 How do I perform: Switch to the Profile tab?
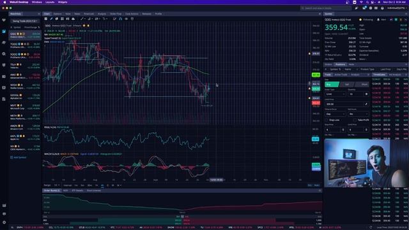coord(158,14)
